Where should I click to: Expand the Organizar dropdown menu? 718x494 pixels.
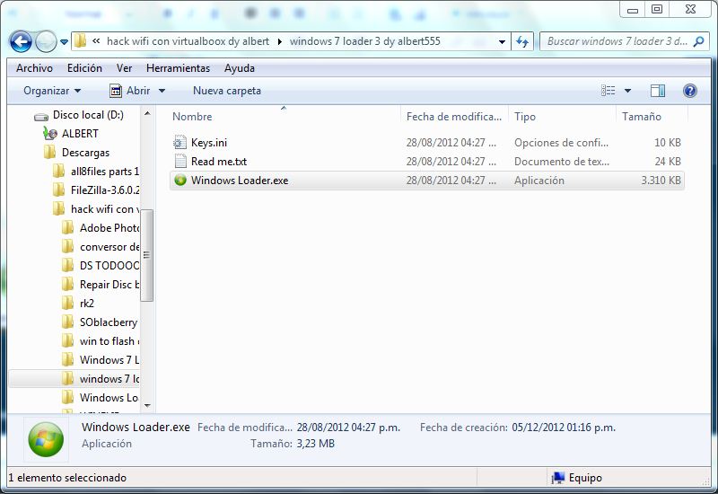(x=52, y=91)
